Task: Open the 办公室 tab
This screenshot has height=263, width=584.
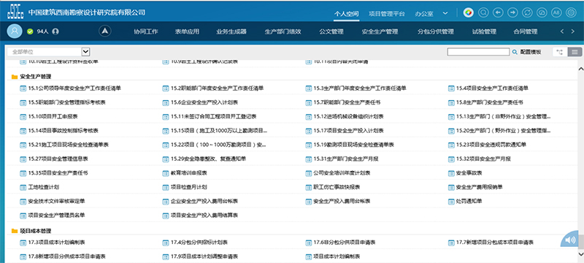Action: 424,14
